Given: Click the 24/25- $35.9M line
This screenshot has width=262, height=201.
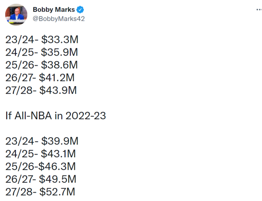Looking at the screenshot, I should [x=42, y=52].
